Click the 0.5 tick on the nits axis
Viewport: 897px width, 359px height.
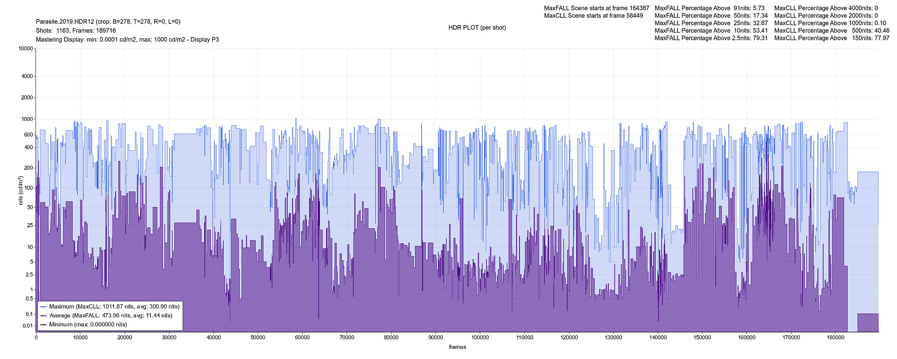tap(29, 299)
